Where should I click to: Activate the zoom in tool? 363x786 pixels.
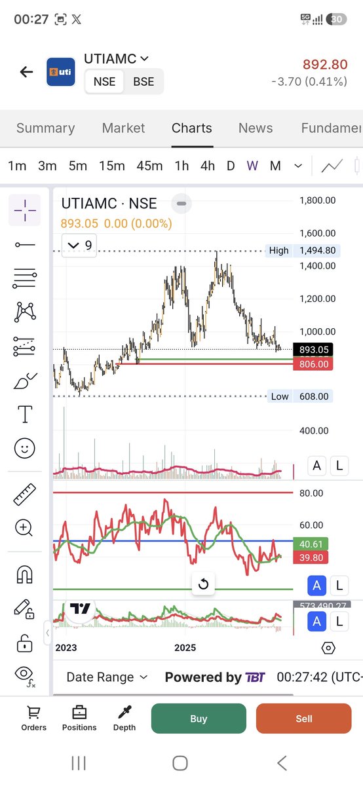[25, 527]
